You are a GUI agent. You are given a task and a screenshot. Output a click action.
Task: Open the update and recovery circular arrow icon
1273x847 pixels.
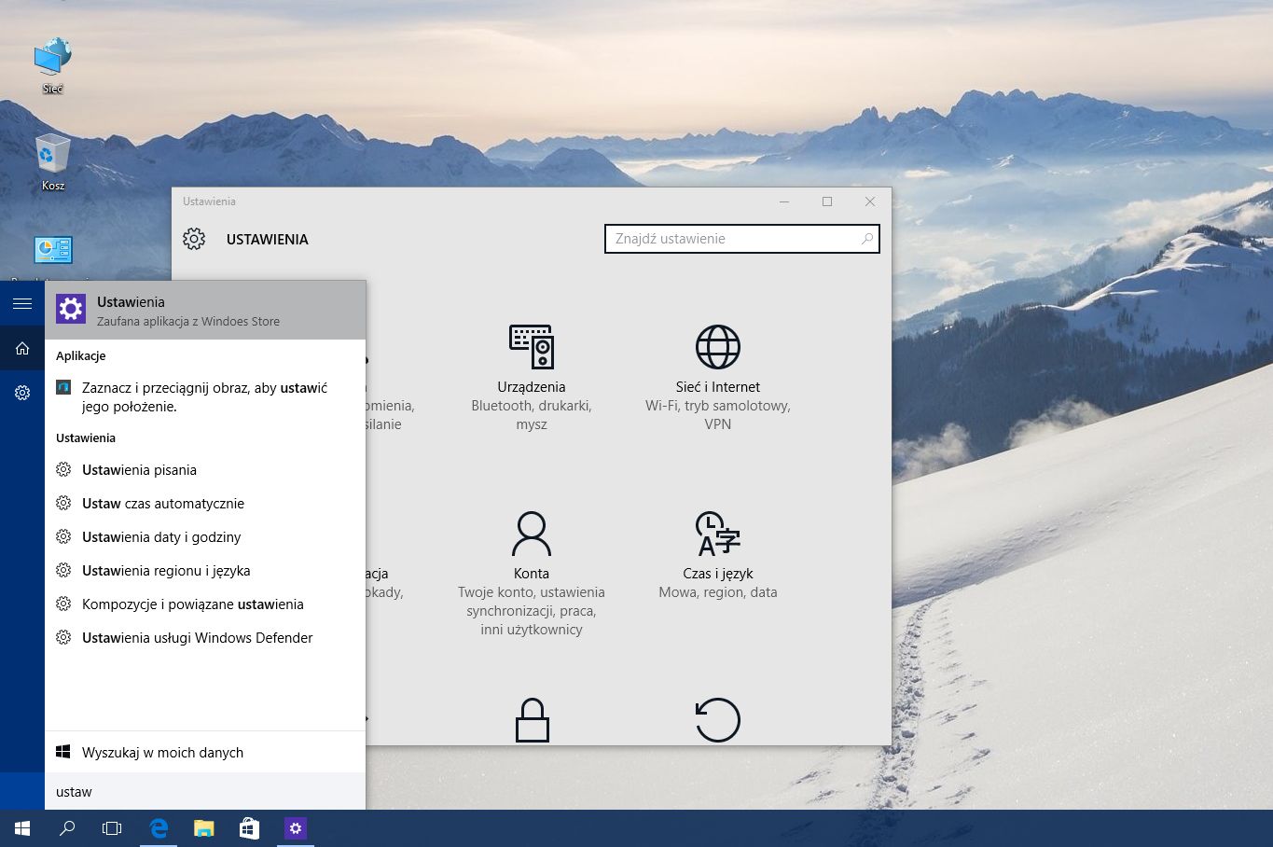click(x=718, y=719)
